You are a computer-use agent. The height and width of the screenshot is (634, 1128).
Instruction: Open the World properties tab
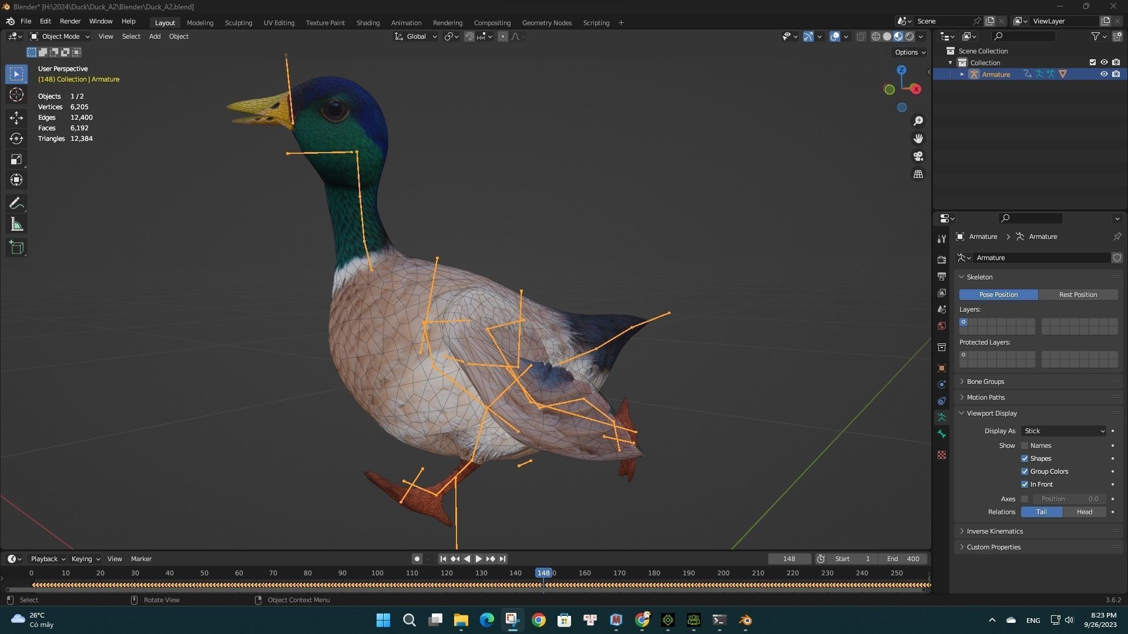pos(942,326)
